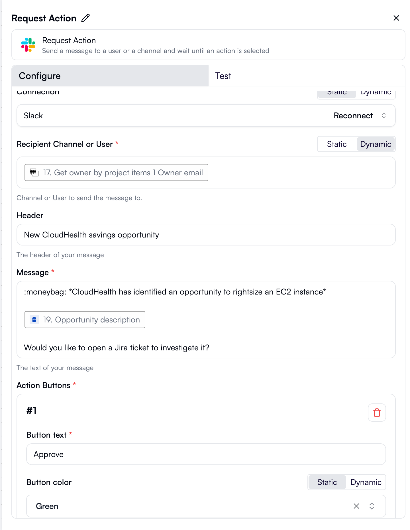Screen dimensions: 410x530
Task: Switch to the Test tab
Action: 223,76
